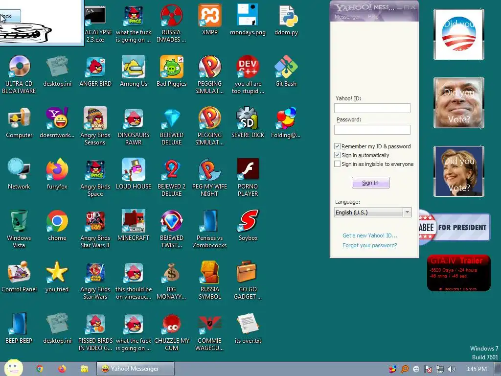Click the McCain Did you Vote gadget
The height and width of the screenshot is (376, 501).
click(x=459, y=103)
